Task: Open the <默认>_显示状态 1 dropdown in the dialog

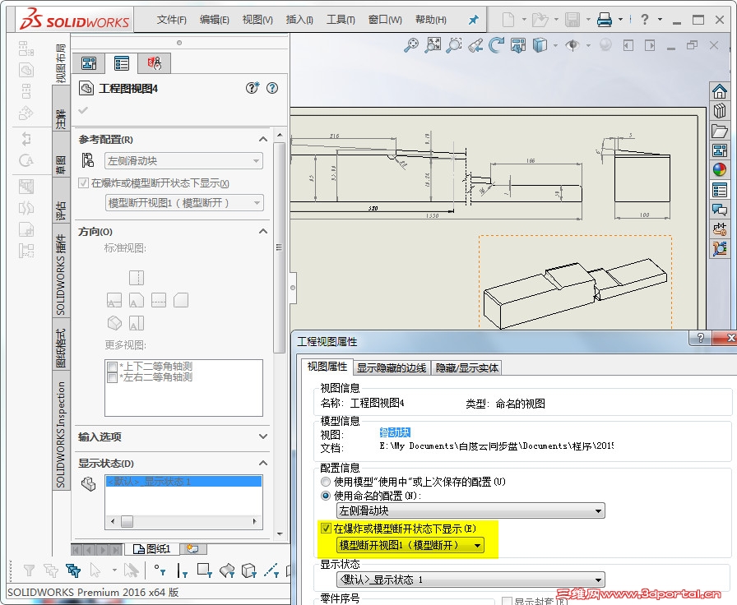Action: click(x=470, y=580)
